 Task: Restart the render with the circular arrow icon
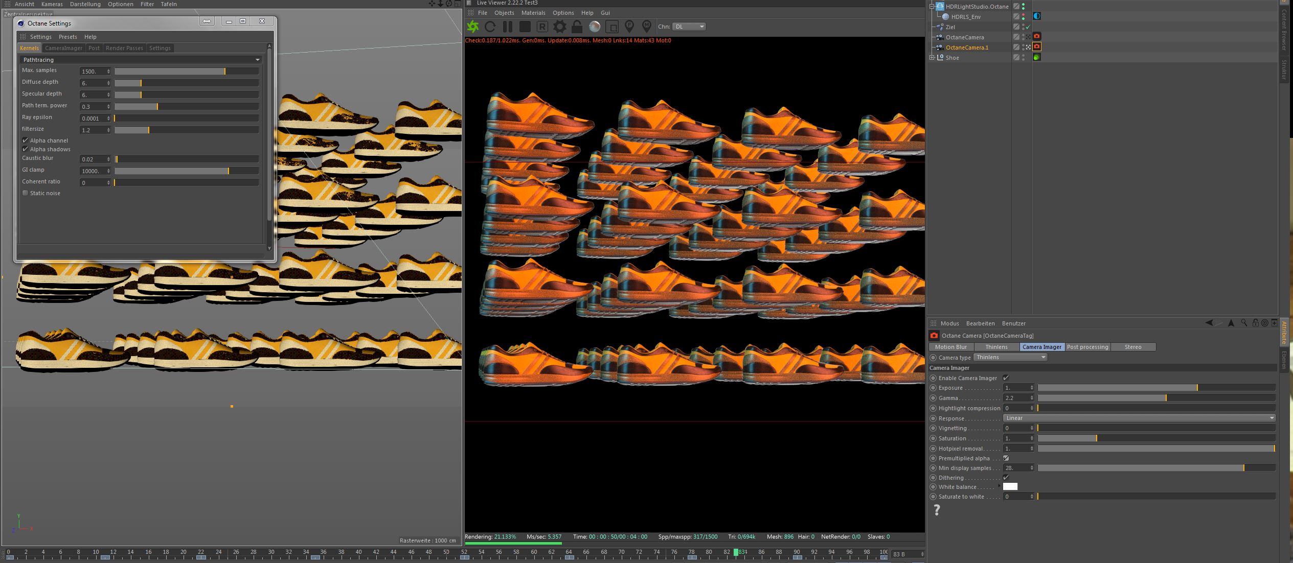490,27
